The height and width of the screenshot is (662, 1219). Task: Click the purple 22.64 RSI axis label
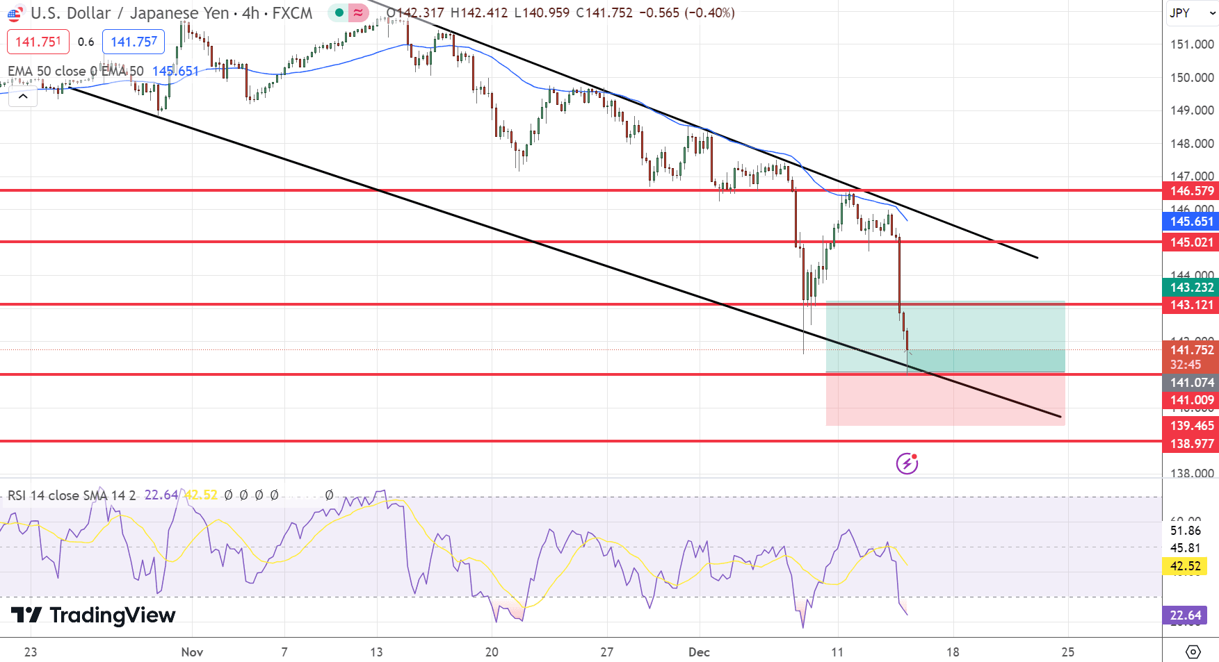[1185, 615]
